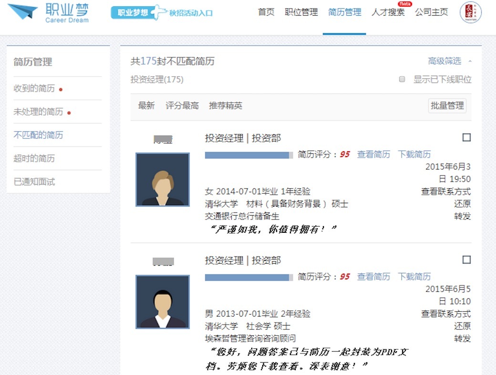Click 查看简历 for the first candidate
This screenshot has height=375, width=496.
373,154
